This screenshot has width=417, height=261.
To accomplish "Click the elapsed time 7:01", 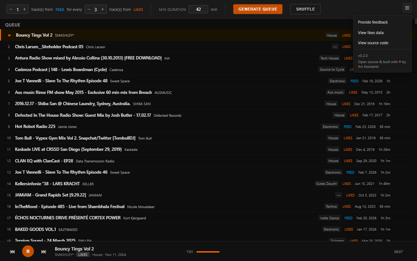I will click(190, 252).
